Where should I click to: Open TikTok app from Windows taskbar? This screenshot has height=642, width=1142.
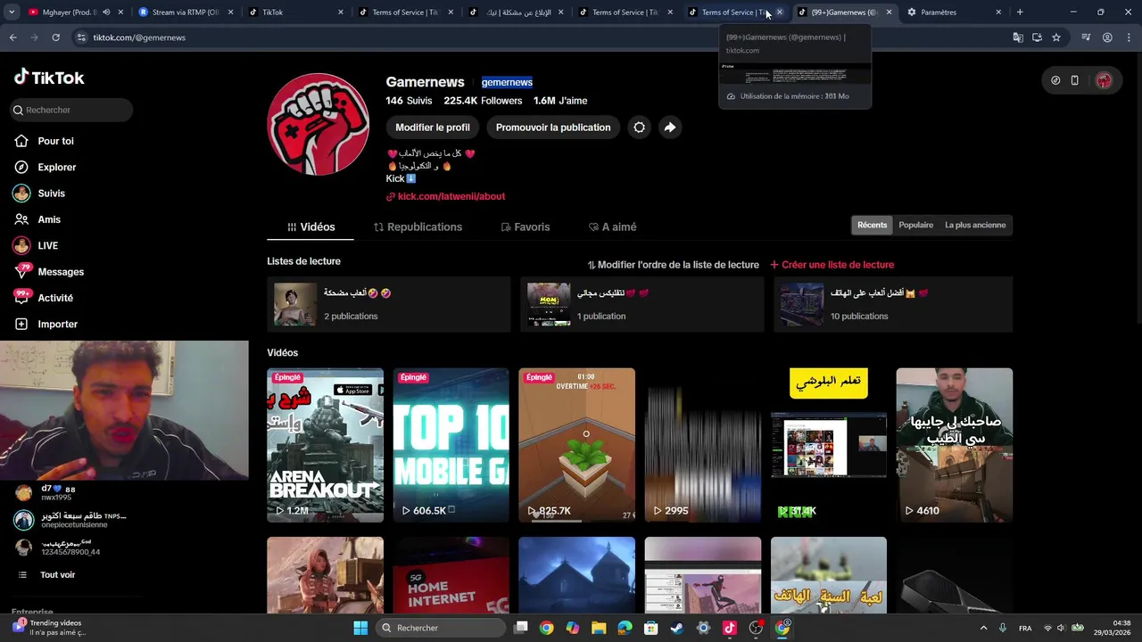click(729, 628)
